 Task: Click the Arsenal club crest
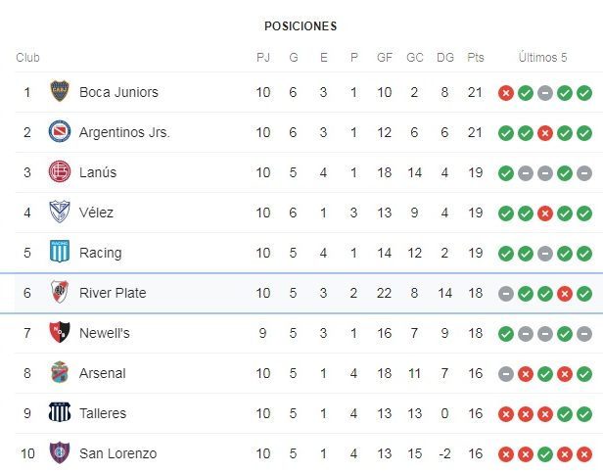60,372
